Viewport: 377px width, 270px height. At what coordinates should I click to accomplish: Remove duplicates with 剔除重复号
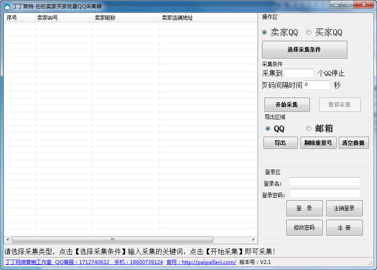click(318, 143)
